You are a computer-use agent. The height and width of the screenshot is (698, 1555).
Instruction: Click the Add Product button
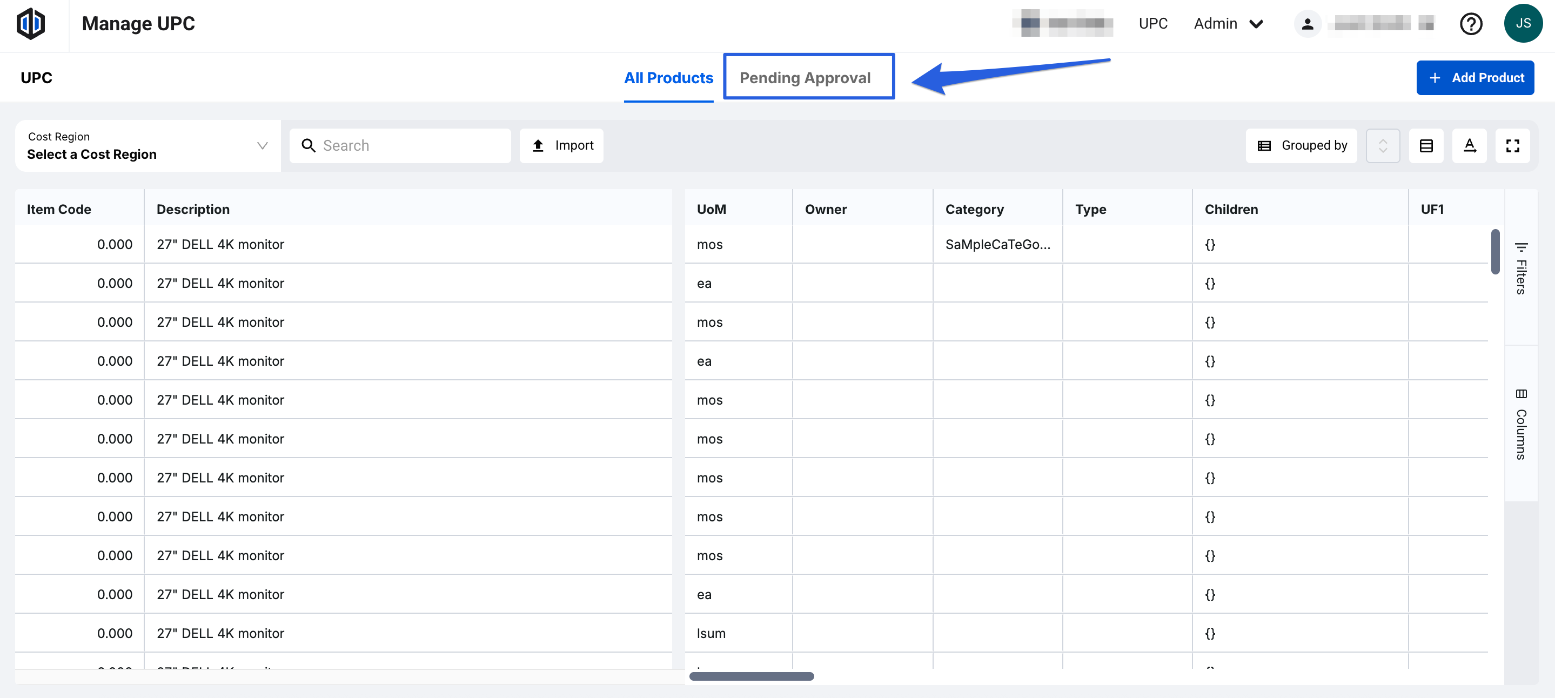(x=1474, y=78)
